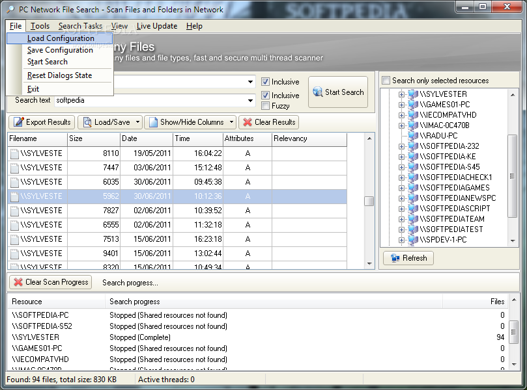Image resolution: width=527 pixels, height=390 pixels.
Task: Open the Search text dropdown arrow
Action: click(x=250, y=100)
